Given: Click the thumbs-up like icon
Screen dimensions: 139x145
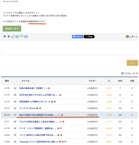Looking at the screenshot, I should (13, 36).
